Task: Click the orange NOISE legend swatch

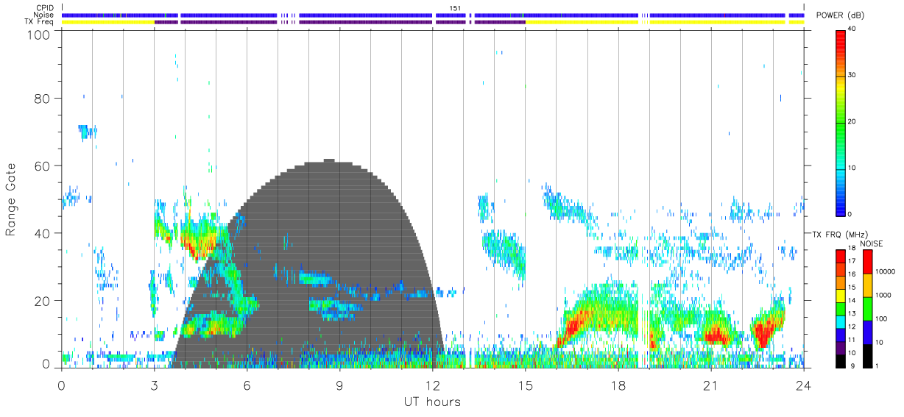Action: pos(868,285)
